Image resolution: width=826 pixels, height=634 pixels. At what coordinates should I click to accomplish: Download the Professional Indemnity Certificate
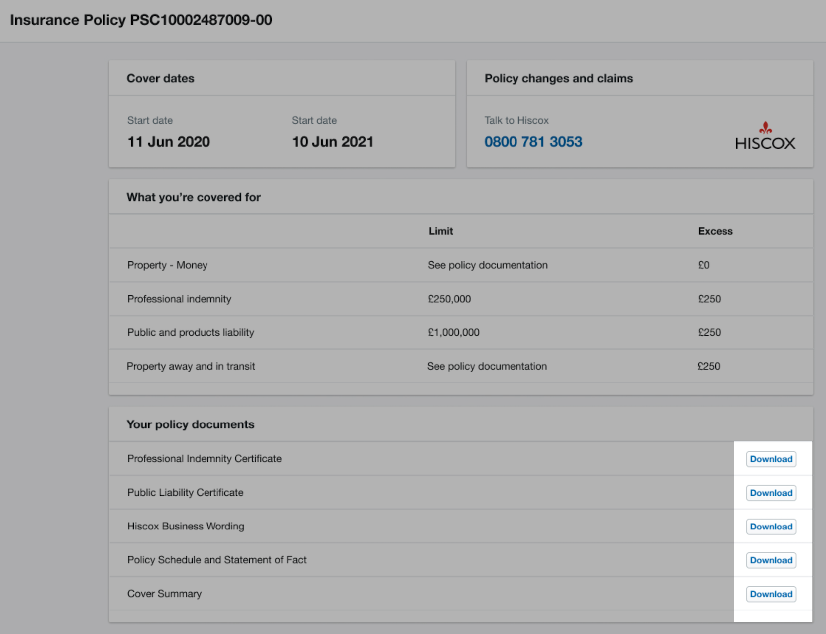click(x=771, y=459)
